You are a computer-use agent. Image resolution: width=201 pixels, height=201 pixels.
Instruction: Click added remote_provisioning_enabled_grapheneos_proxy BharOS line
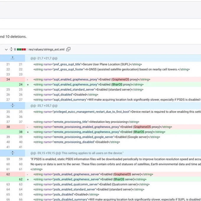99,132
